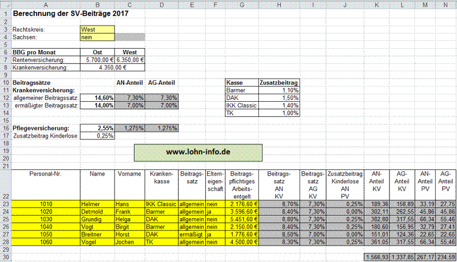Click the IKK Classic entry in Kasse table
The image size is (457, 262).
(242, 105)
